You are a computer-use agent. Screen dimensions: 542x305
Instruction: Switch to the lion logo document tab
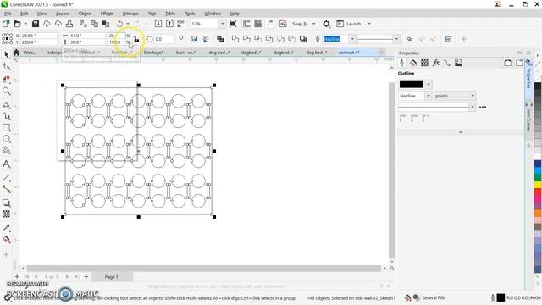point(153,53)
